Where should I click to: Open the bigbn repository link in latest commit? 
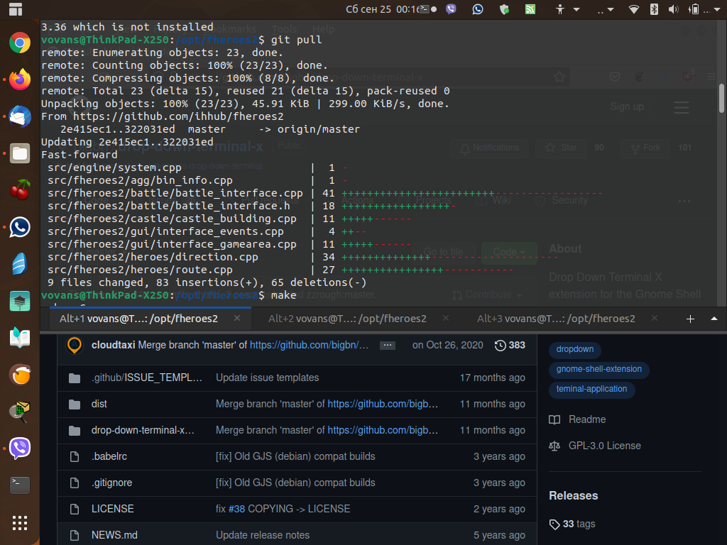pos(310,345)
